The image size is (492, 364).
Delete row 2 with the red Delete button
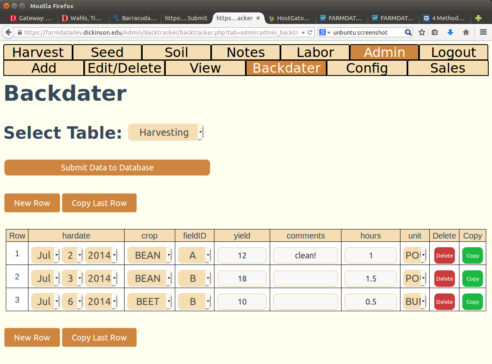point(444,278)
